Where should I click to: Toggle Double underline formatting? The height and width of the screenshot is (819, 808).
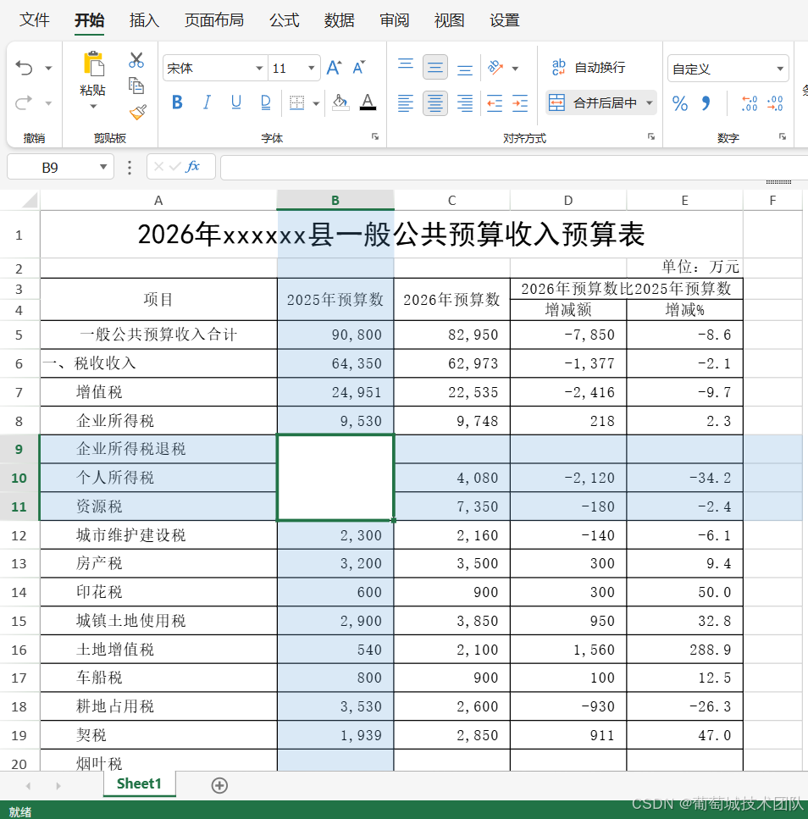(x=266, y=102)
